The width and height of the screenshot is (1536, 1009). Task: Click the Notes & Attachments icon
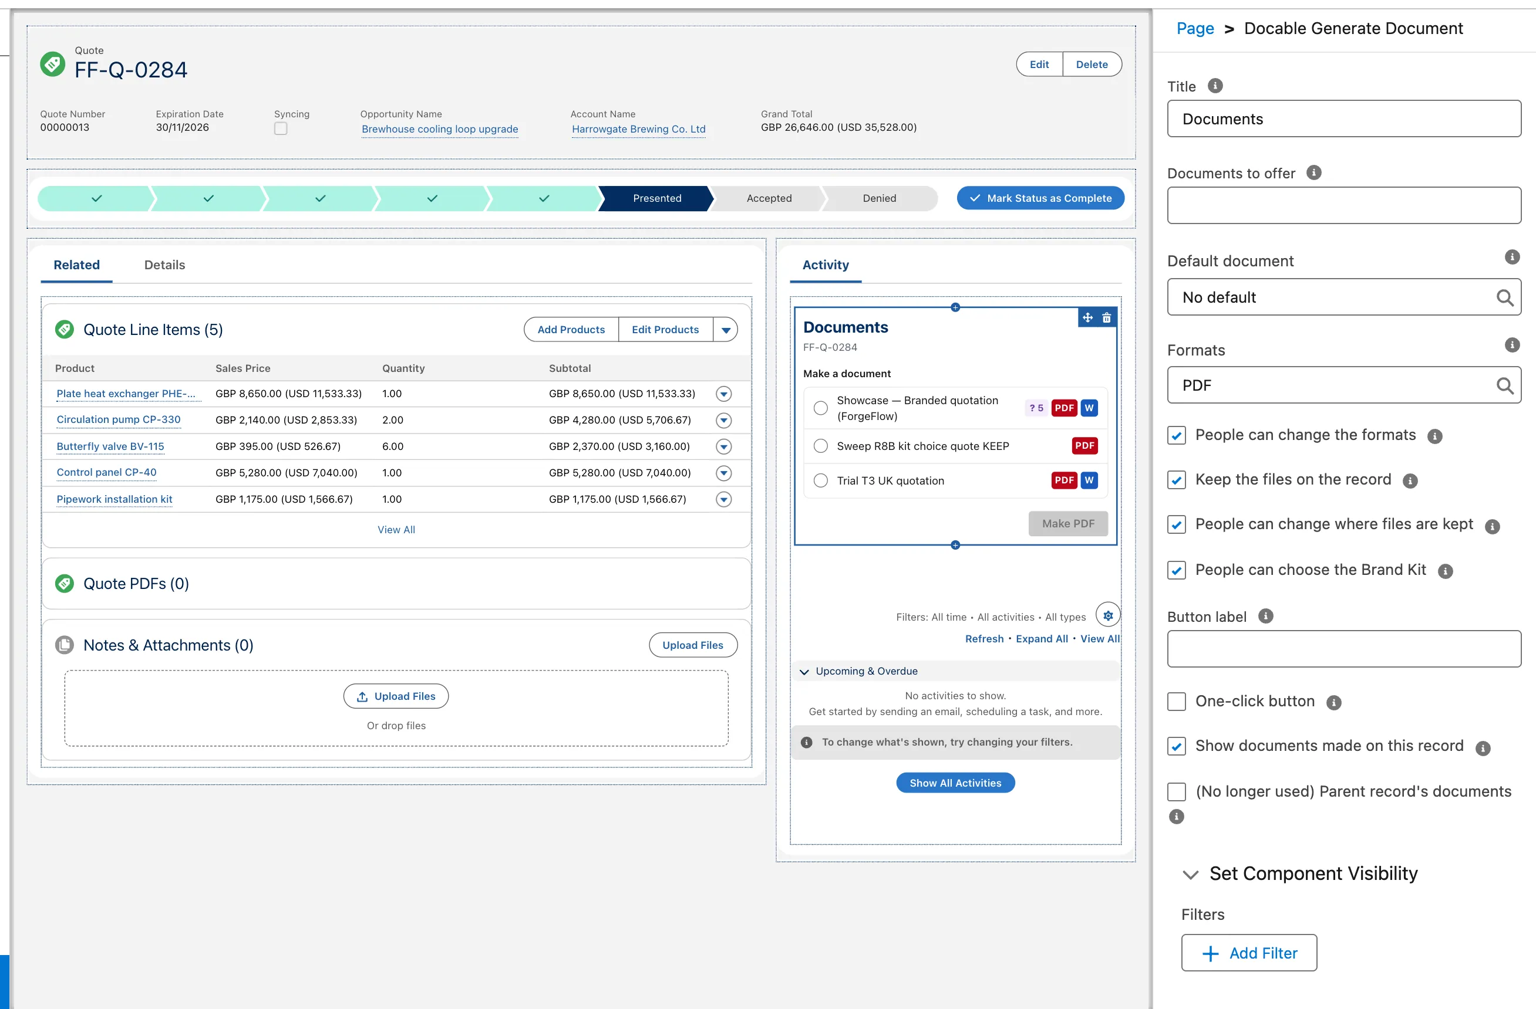64,645
